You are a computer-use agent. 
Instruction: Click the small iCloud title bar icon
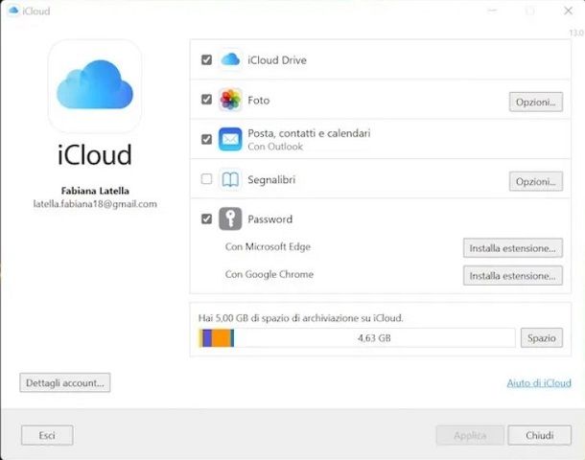click(x=13, y=11)
